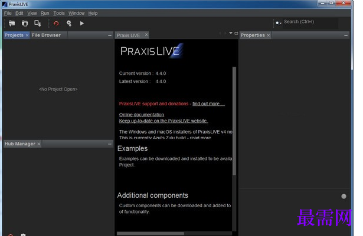Click the 'Additional components' heading
363x236 pixels.
click(152, 195)
